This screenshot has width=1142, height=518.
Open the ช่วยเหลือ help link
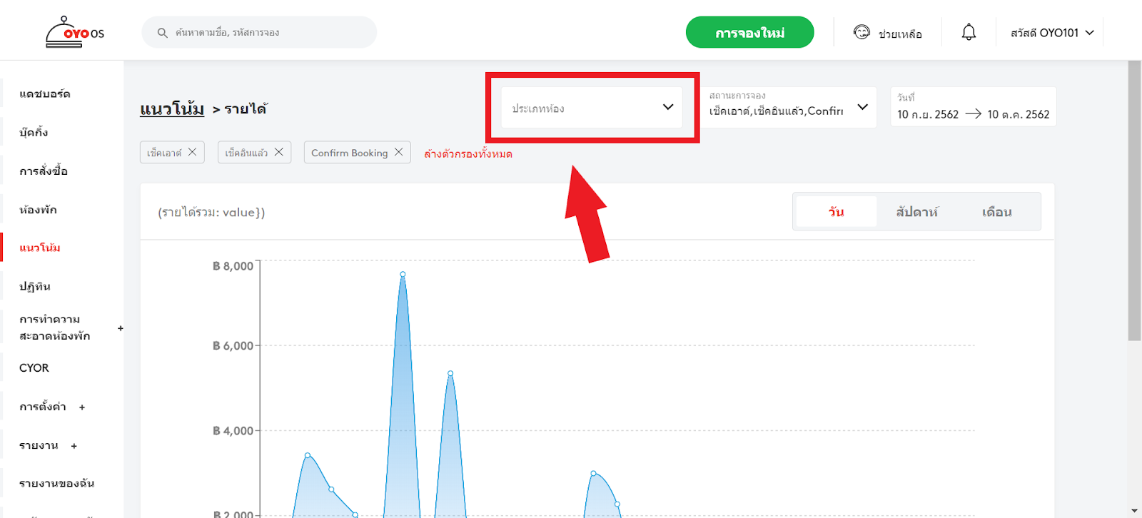900,34
